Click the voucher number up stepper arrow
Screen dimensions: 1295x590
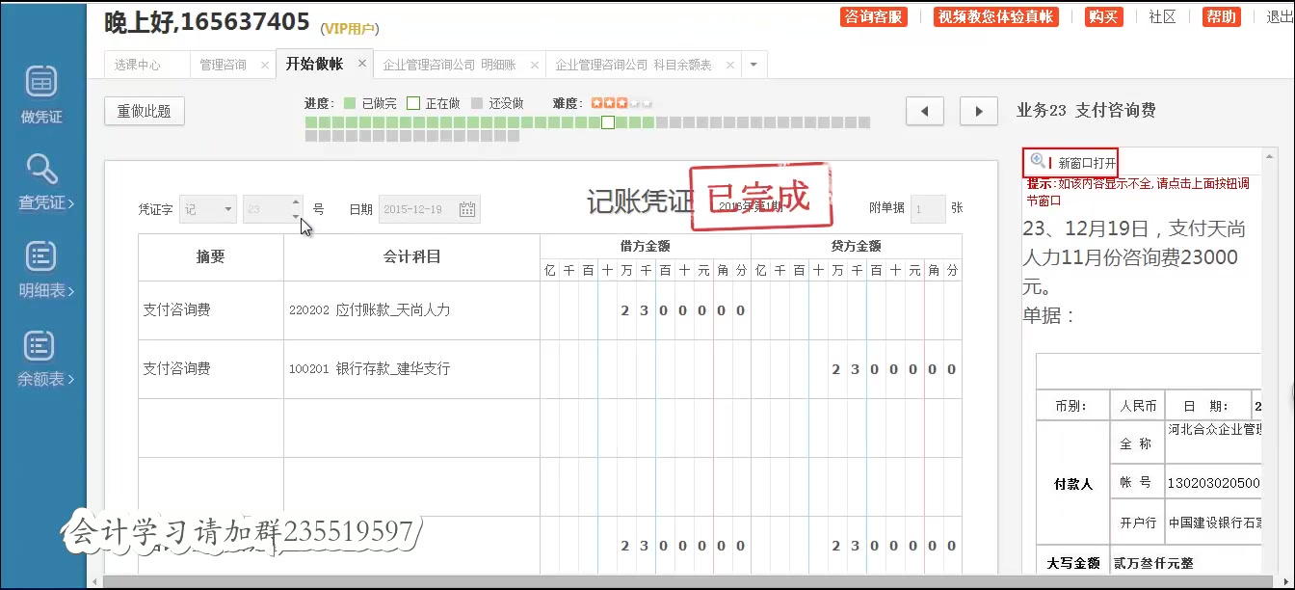(294, 202)
